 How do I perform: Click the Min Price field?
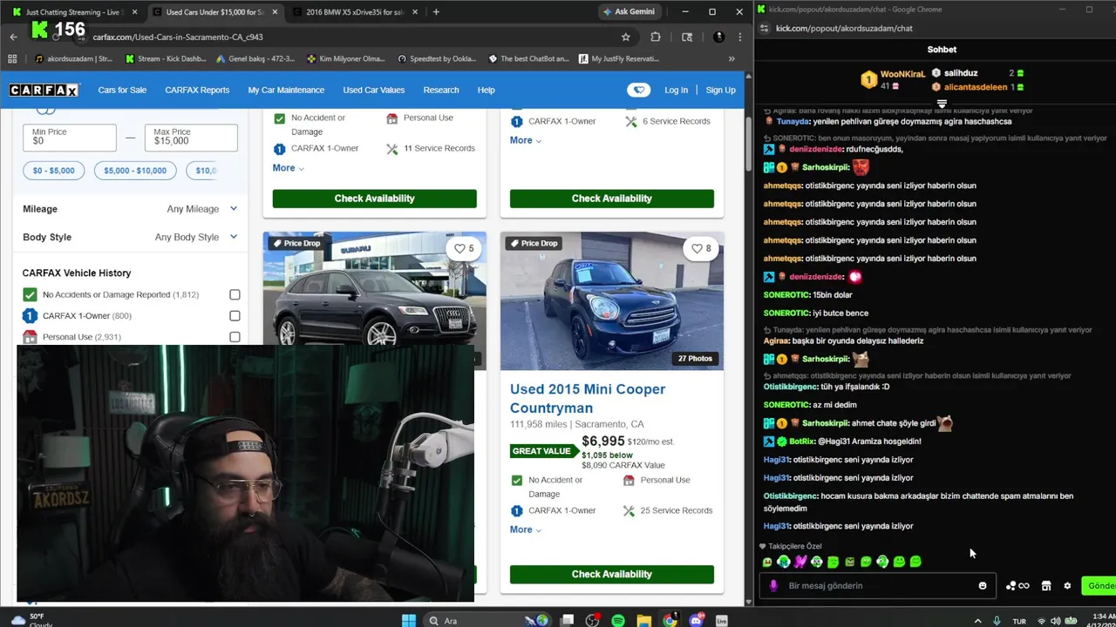pyautogui.click(x=70, y=137)
